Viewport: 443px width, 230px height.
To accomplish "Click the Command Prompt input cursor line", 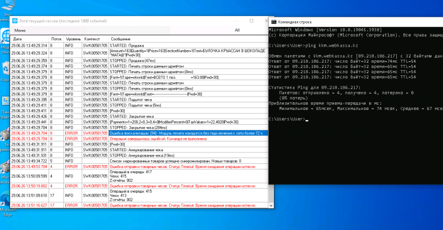I will pyautogui.click(x=288, y=119).
